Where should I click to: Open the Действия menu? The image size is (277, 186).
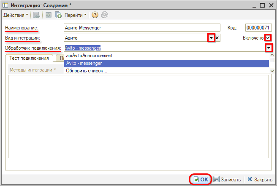coord(16,15)
